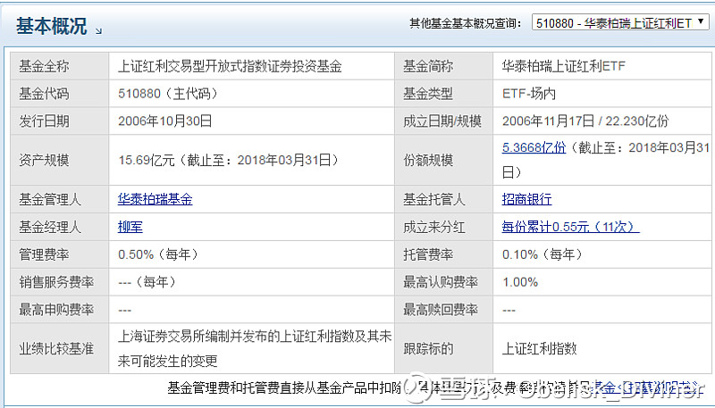Open fund manager 柳军's profile link
This screenshot has height=408, width=715.
130,227
